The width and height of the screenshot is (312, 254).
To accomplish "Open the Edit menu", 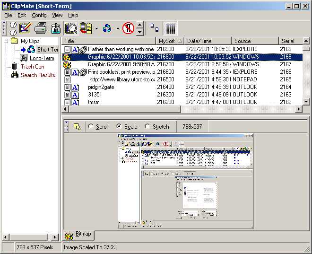I will coord(22,15).
